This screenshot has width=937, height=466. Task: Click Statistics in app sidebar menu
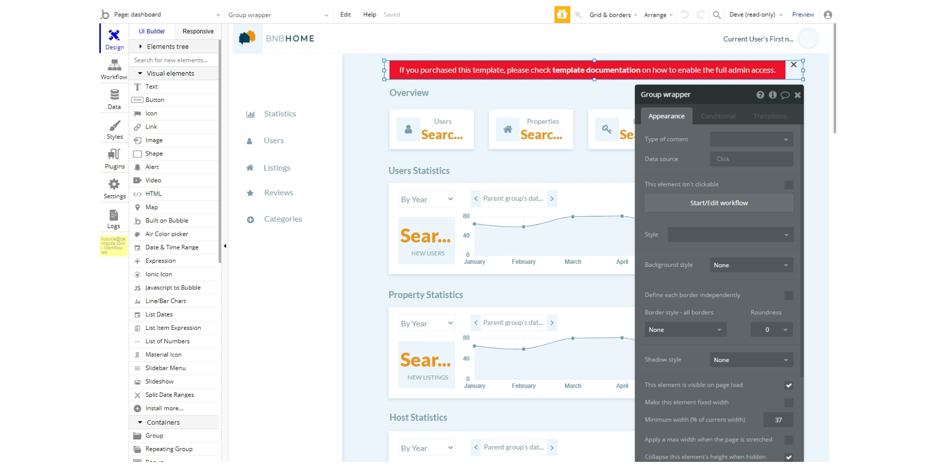[x=280, y=114]
